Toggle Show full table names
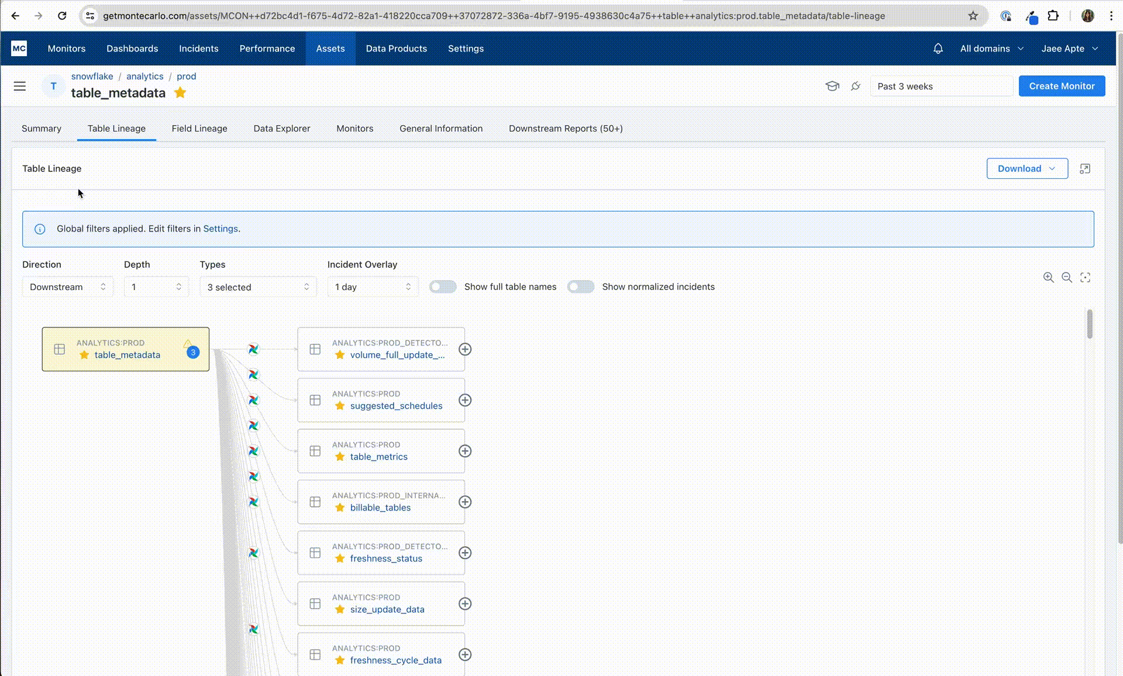 [x=443, y=287]
